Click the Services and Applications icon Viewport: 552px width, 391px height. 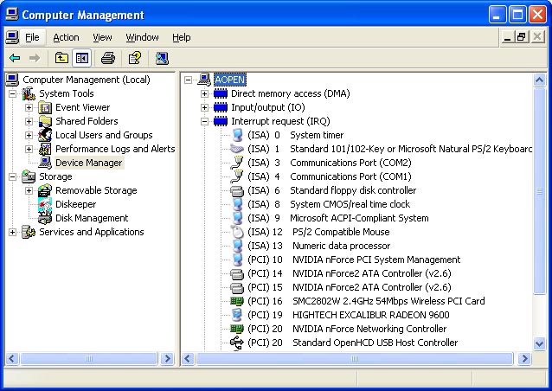tap(29, 232)
